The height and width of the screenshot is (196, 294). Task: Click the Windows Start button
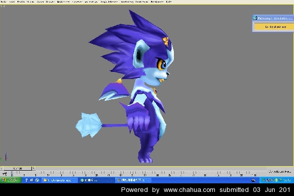11,180
